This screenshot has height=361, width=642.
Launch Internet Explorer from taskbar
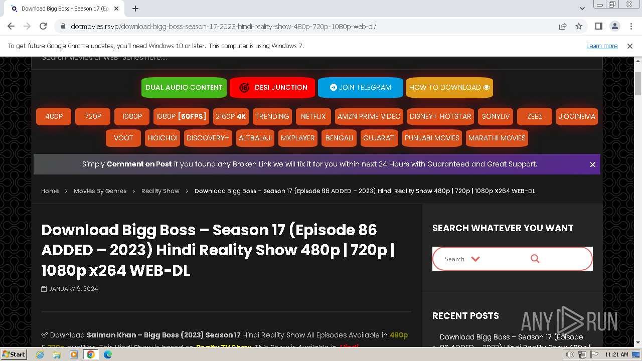[40, 354]
